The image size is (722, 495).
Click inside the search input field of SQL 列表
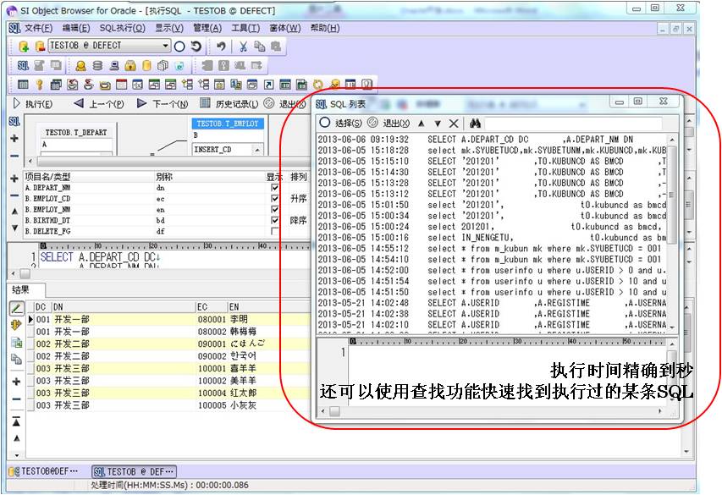[576, 123]
